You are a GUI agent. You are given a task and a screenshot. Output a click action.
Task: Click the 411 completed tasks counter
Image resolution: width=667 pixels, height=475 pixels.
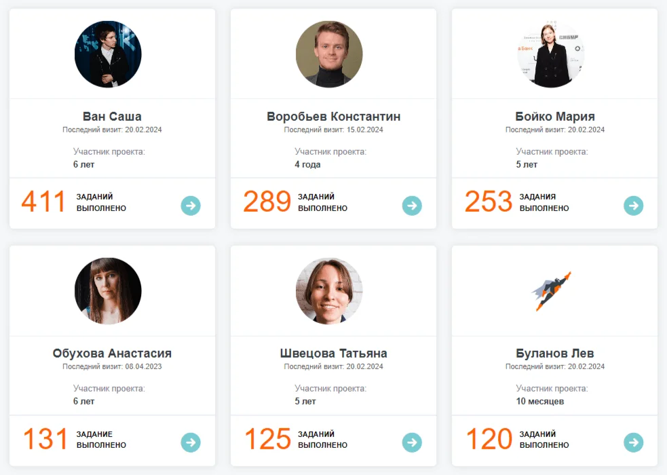click(43, 202)
